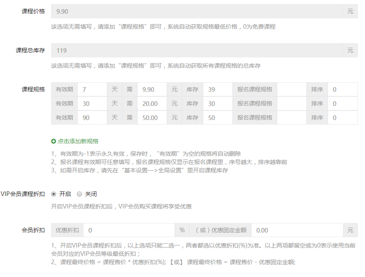This screenshot has height=277, width=365.
Task: Click the 会员折扣 label
Action: tap(33, 230)
